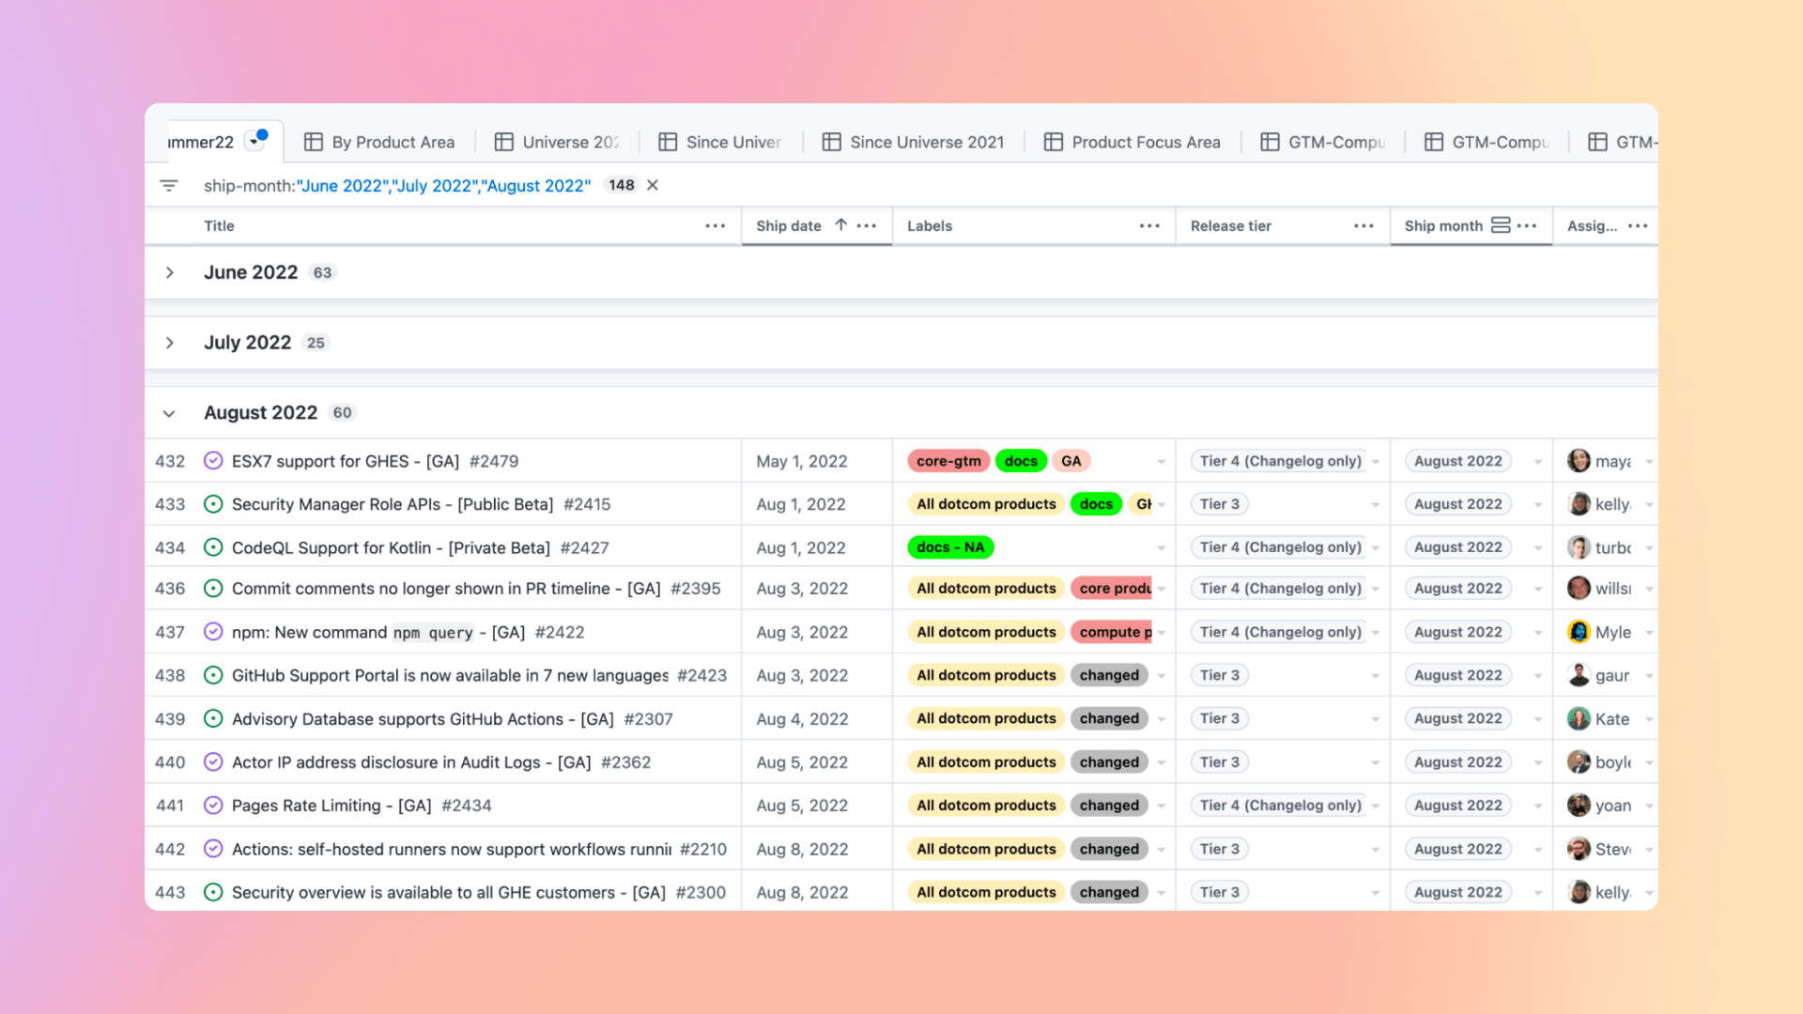
Task: Open the Title column options menu
Action: point(716,225)
